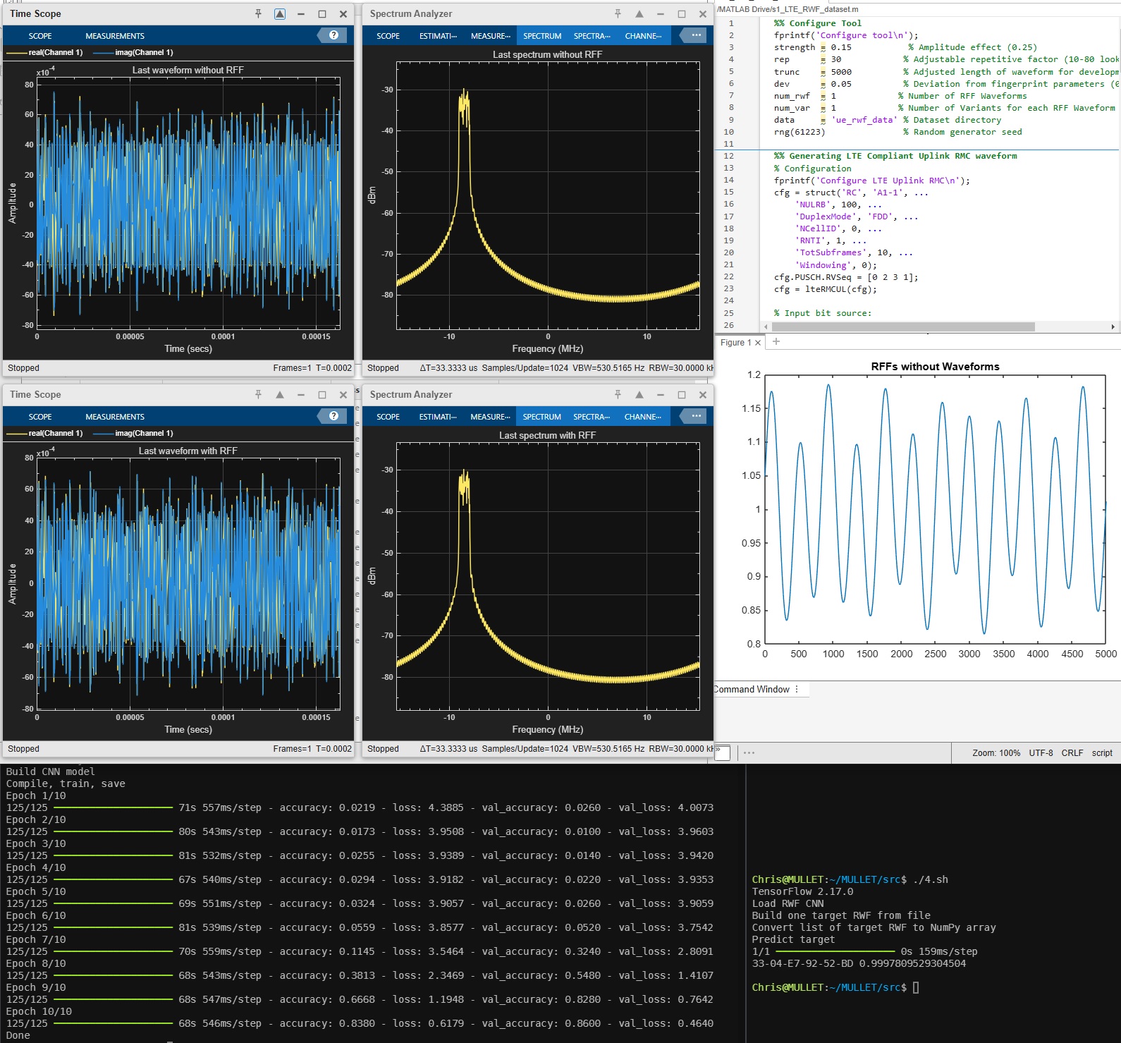Click the CRLF line ending indicator
The width and height of the screenshot is (1121, 1043).
tap(1072, 753)
